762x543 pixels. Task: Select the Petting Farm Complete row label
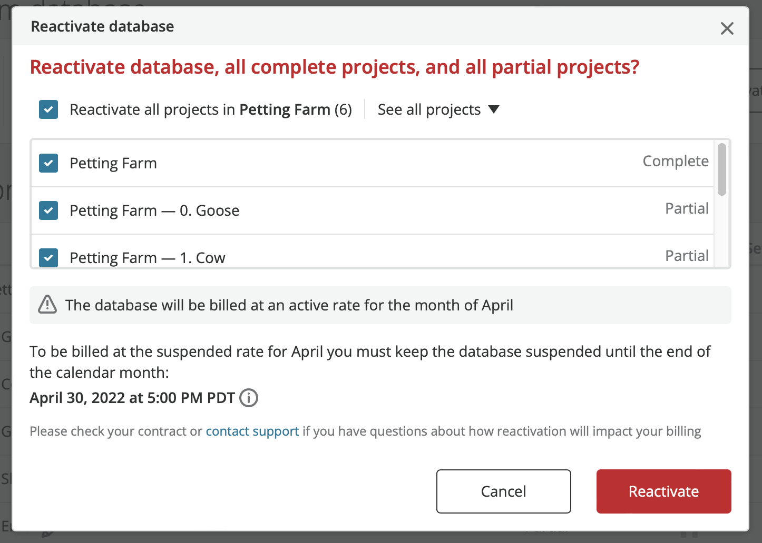[x=113, y=163]
